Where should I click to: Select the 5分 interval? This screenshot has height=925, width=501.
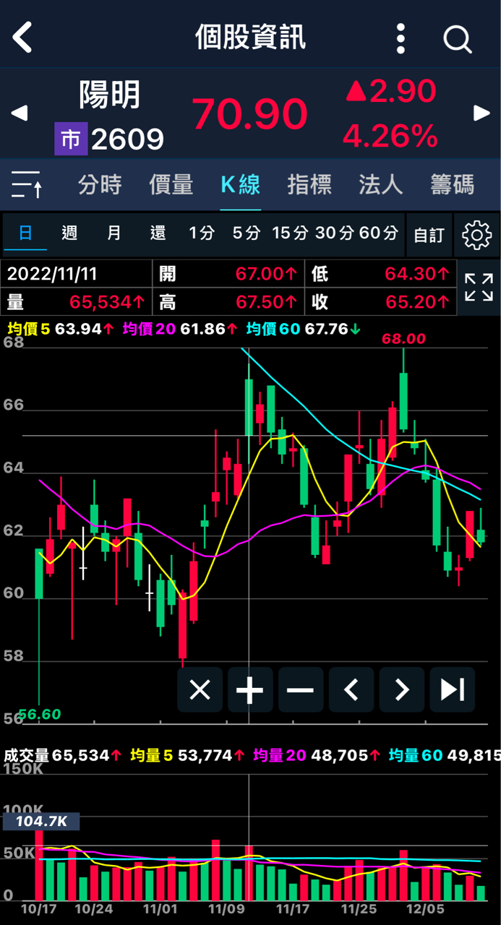pyautogui.click(x=247, y=233)
